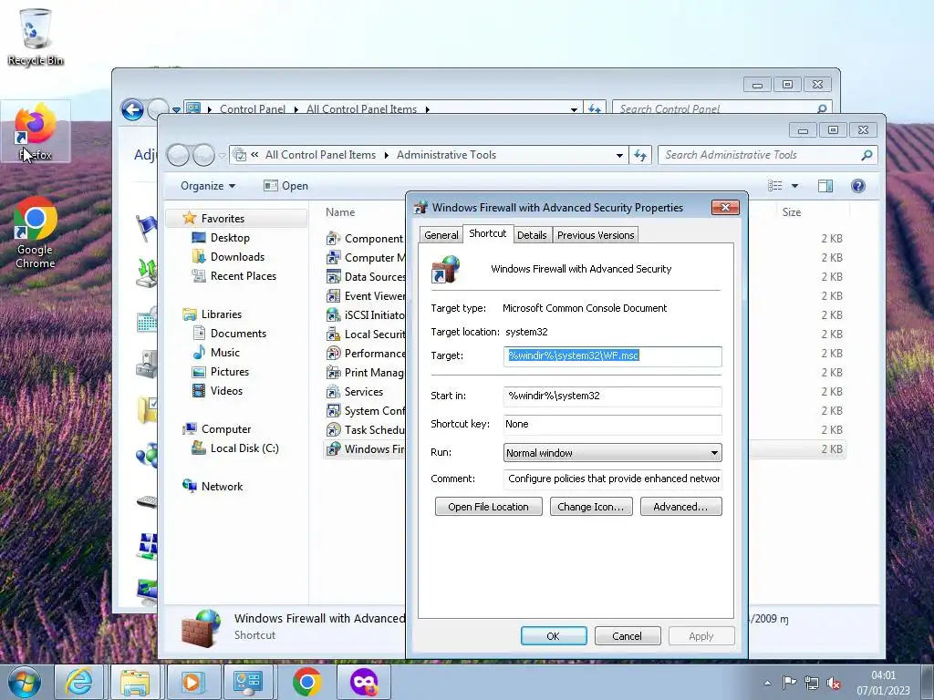The height and width of the screenshot is (700, 934).
Task: Click the Start in text field
Action: pos(612,396)
